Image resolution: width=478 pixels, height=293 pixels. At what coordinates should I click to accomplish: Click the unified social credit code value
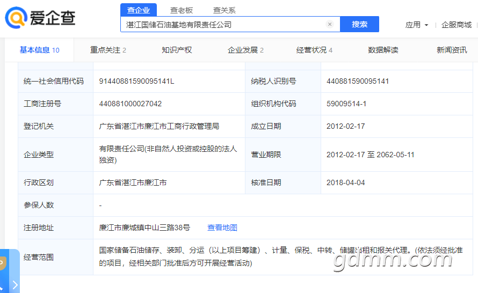pos(136,81)
